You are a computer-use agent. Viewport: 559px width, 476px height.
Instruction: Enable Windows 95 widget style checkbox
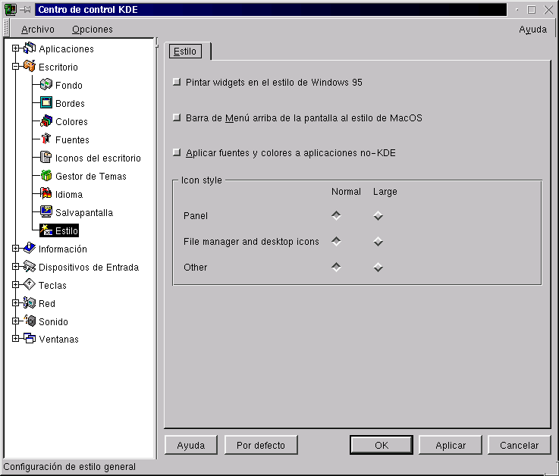pos(177,82)
